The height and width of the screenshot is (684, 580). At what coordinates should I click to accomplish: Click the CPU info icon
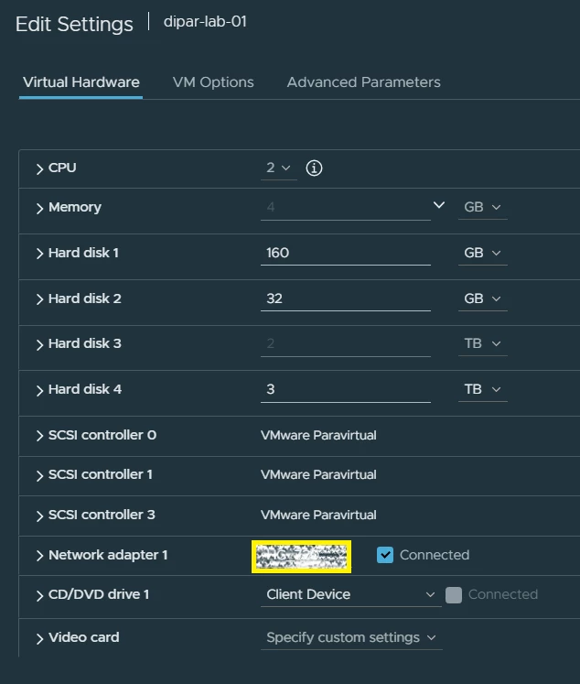pyautogui.click(x=314, y=168)
